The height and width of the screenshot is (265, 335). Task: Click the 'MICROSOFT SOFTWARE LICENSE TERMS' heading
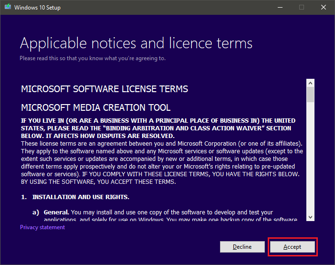pos(105,89)
